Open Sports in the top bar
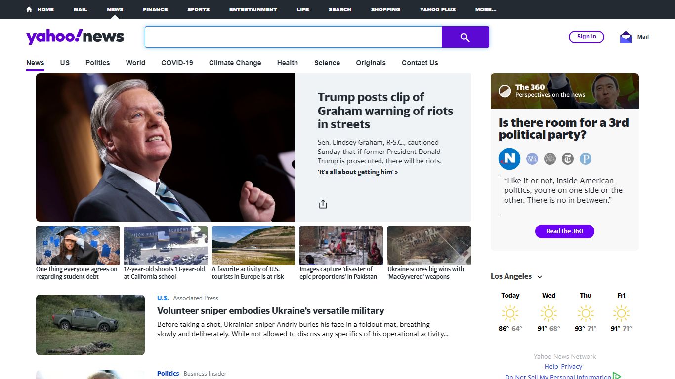Screen dimensions: 675x379 click(198, 9)
